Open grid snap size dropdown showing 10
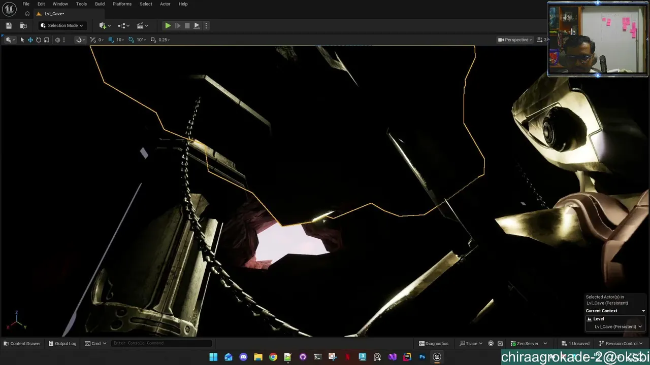The height and width of the screenshot is (365, 650). click(120, 40)
